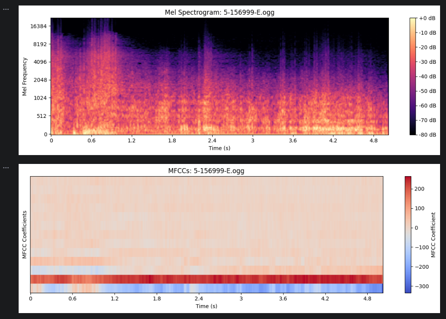This screenshot has width=446, height=319.
Task: Click 'Time (s)' label under Mel Spectrogram
Action: (219, 148)
